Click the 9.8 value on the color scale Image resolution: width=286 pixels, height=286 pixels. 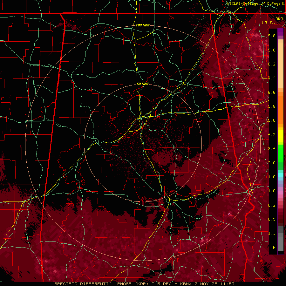click(272, 36)
